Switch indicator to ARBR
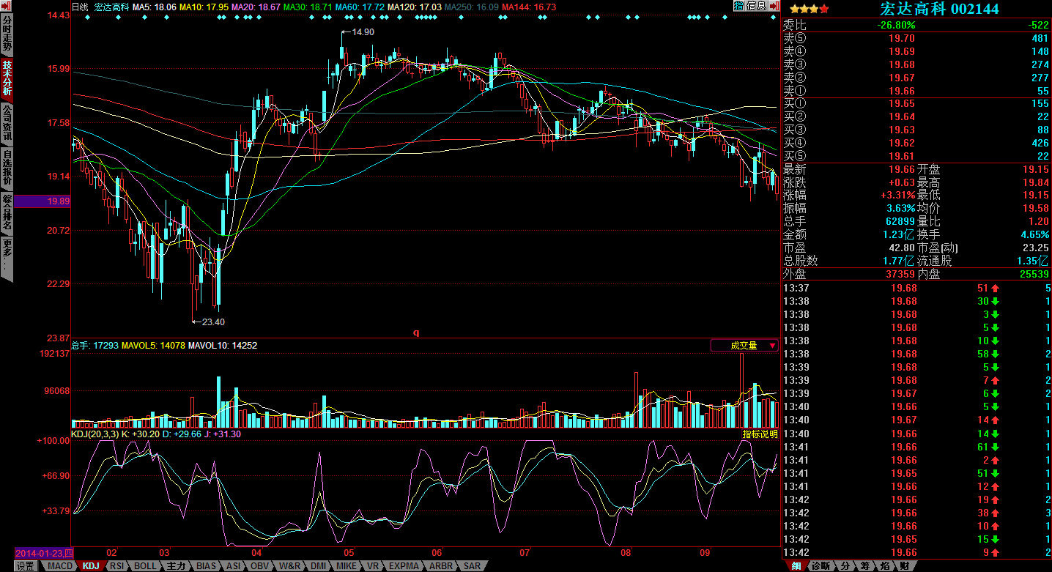Image resolution: width=1052 pixels, height=572 pixels. [441, 566]
